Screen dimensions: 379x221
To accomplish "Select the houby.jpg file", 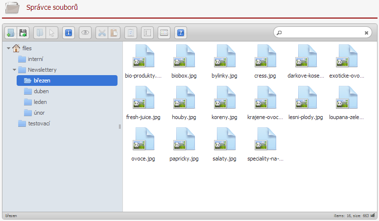I will 184,103.
